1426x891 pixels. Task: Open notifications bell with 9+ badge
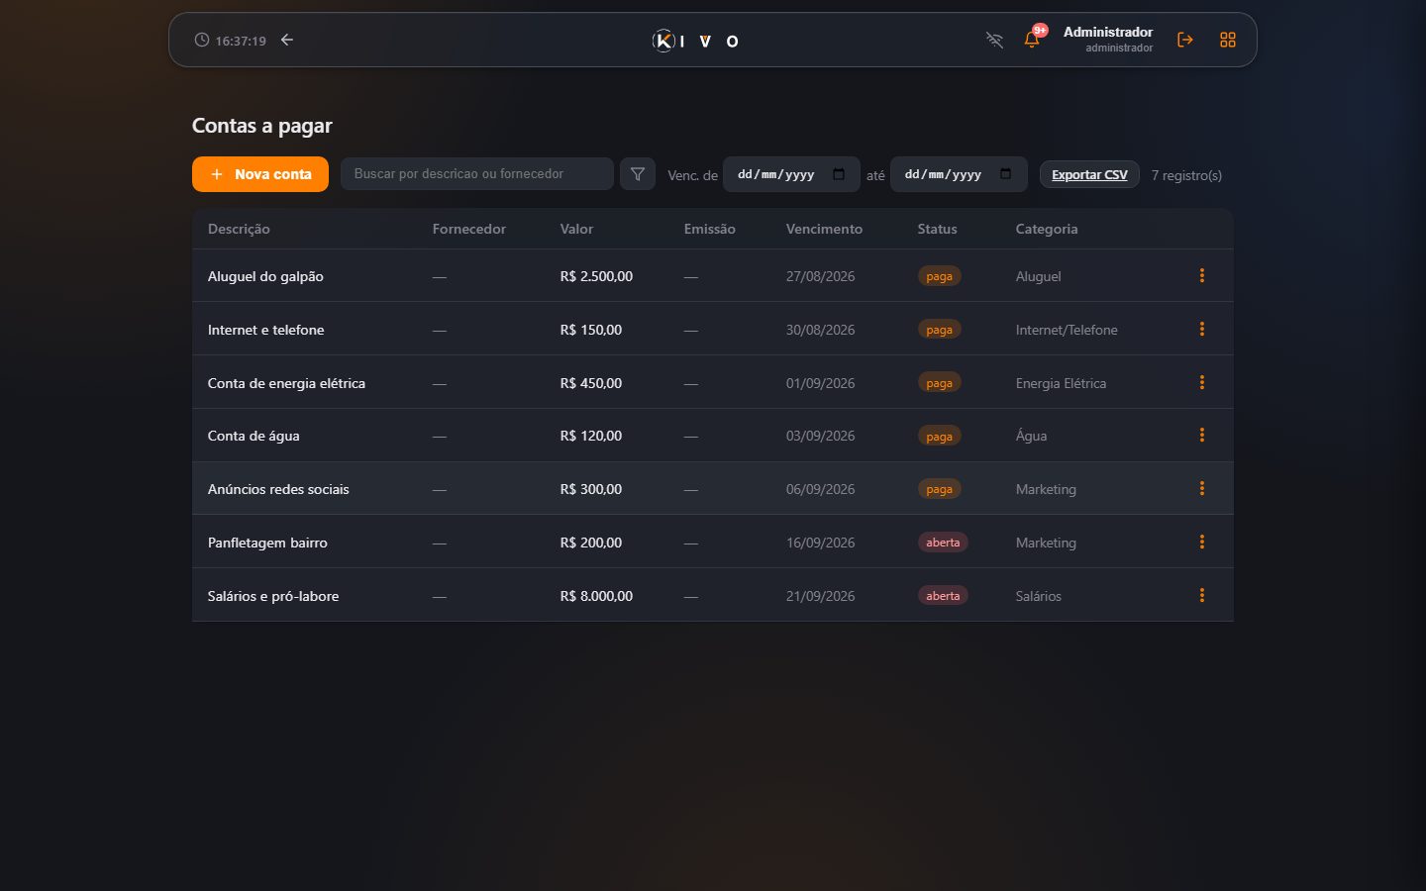coord(1032,40)
